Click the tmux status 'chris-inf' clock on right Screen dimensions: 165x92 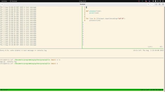pos(152,90)
